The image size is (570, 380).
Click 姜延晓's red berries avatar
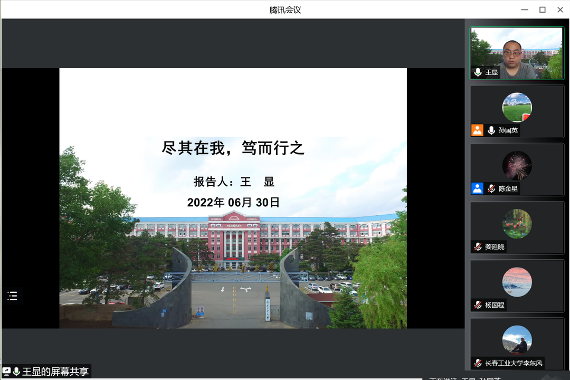click(x=517, y=223)
